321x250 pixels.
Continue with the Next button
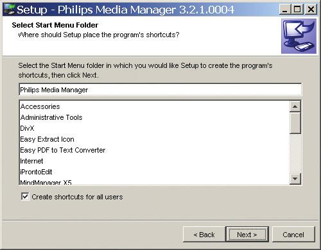click(247, 235)
